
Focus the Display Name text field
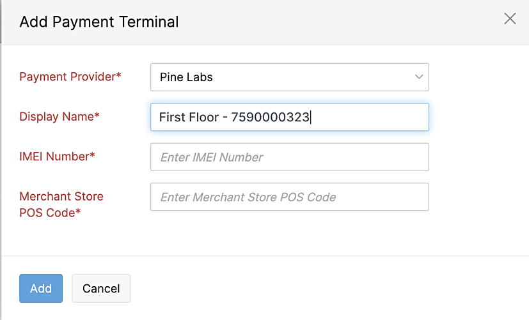pos(289,118)
